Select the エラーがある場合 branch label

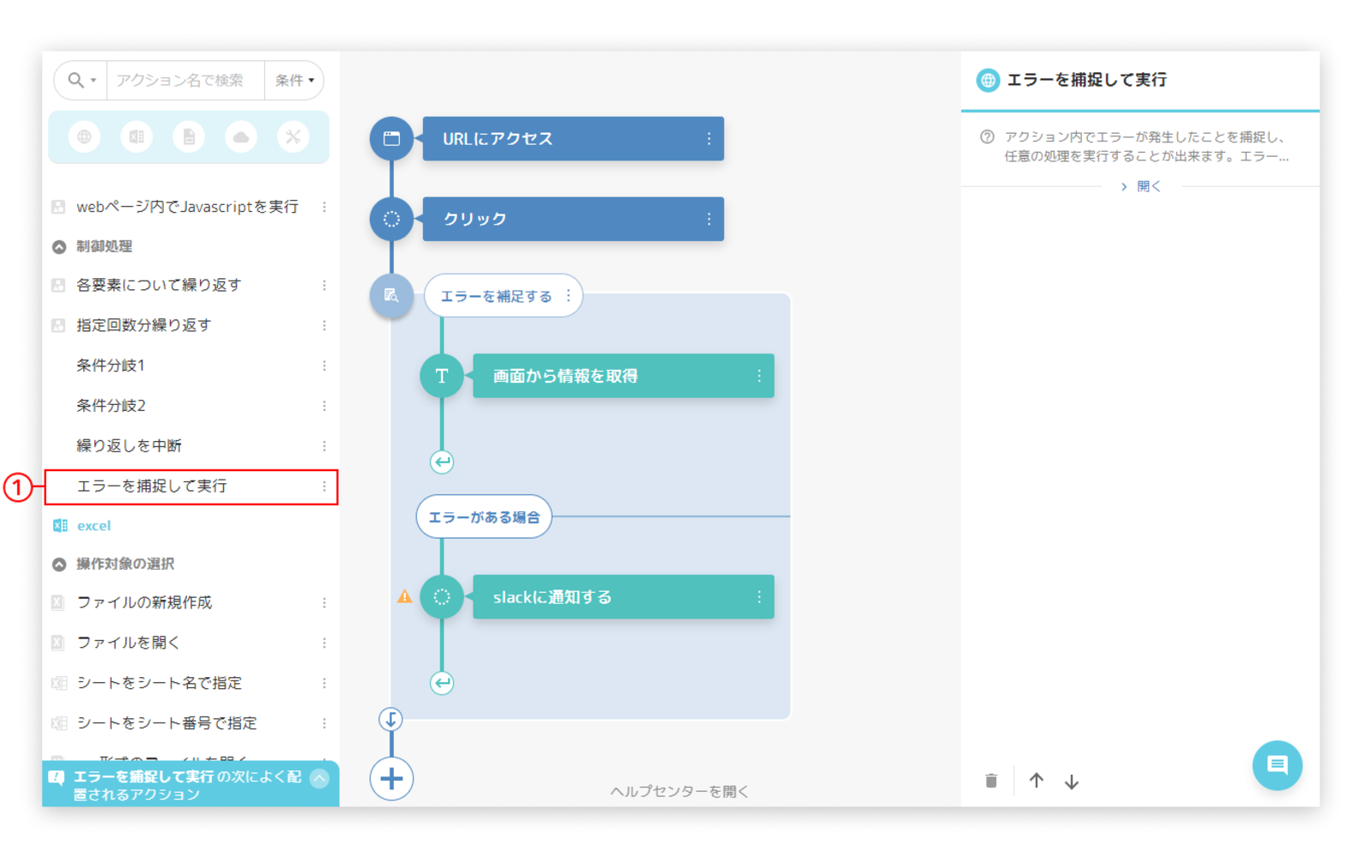pyautogui.click(x=484, y=517)
